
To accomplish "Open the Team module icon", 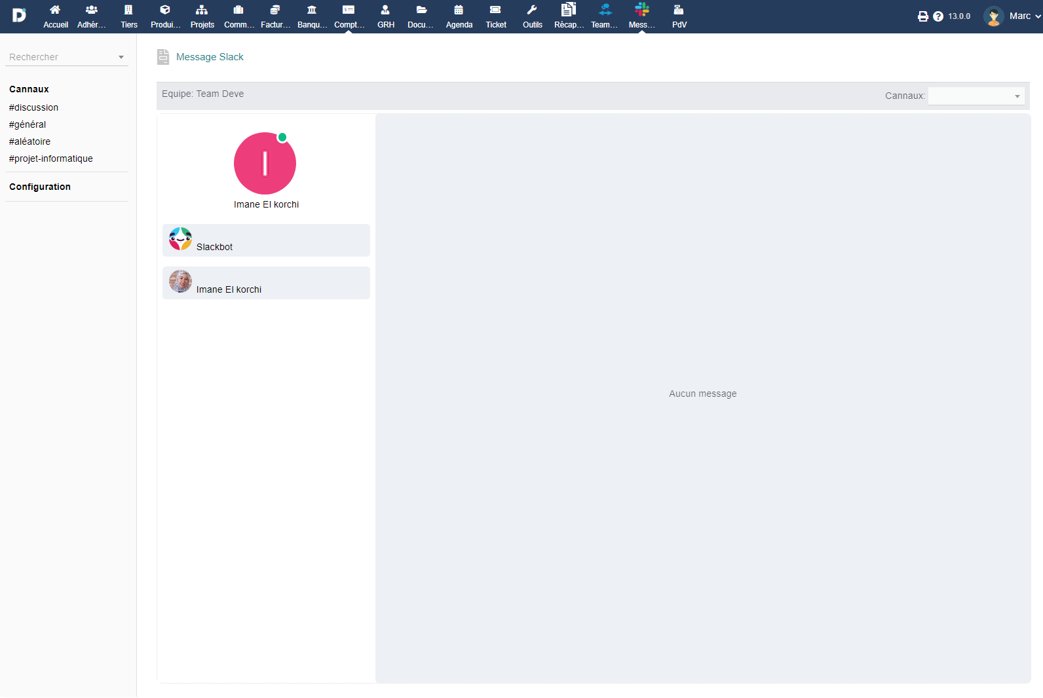I will click(x=605, y=9).
